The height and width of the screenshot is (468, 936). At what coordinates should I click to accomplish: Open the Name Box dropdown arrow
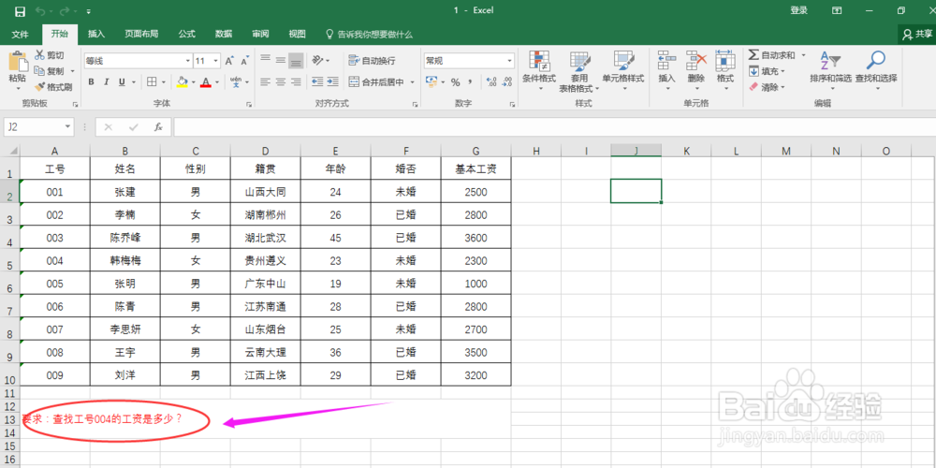pyautogui.click(x=68, y=127)
